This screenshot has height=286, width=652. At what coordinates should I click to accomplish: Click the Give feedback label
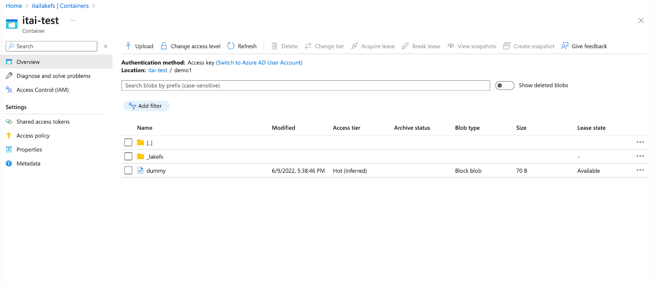point(589,46)
